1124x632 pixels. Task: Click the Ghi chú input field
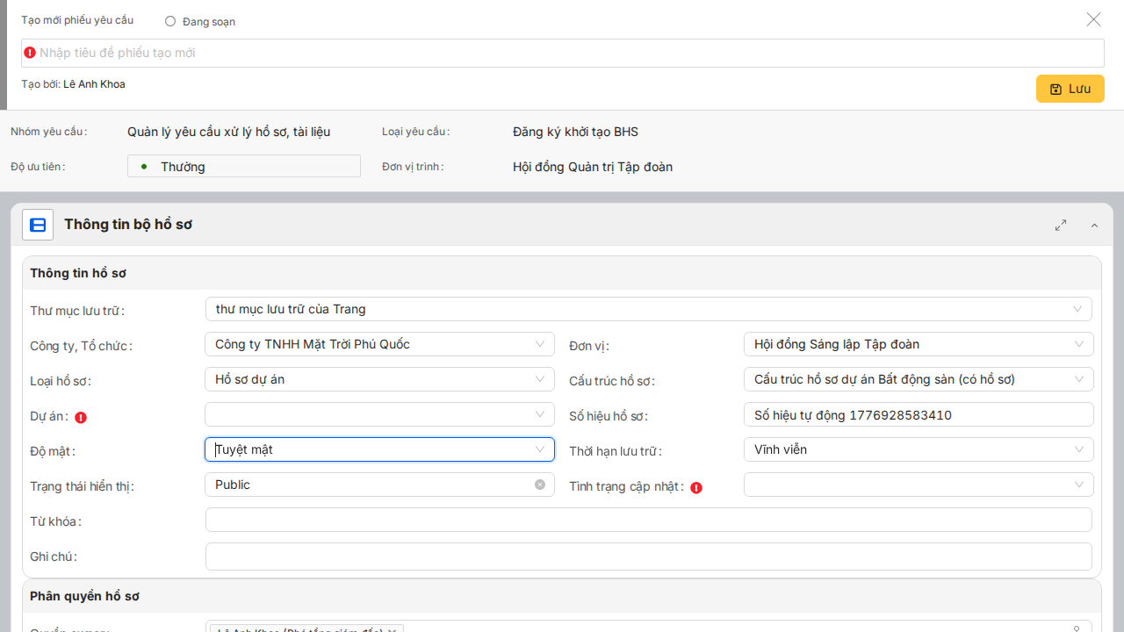[648, 557]
